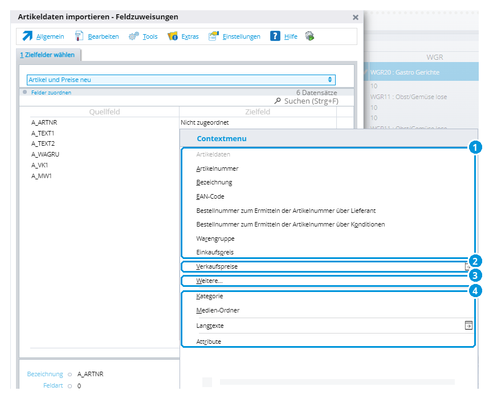Click the Hilfe question mark icon
The width and height of the screenshot is (489, 399).
(x=275, y=36)
